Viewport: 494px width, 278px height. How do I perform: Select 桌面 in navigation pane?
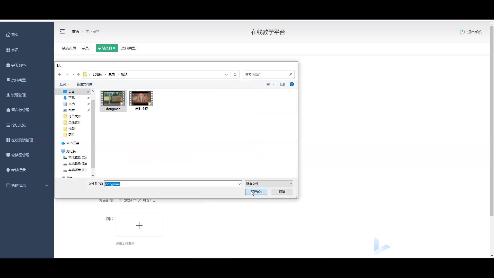(72, 92)
